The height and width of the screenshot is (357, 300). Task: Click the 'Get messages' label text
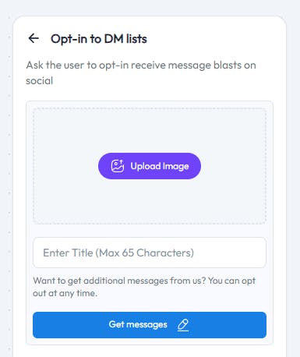138,324
